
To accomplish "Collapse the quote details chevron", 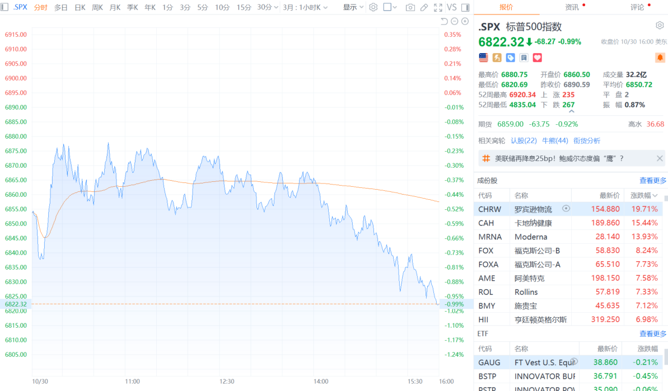I will pos(572,111).
